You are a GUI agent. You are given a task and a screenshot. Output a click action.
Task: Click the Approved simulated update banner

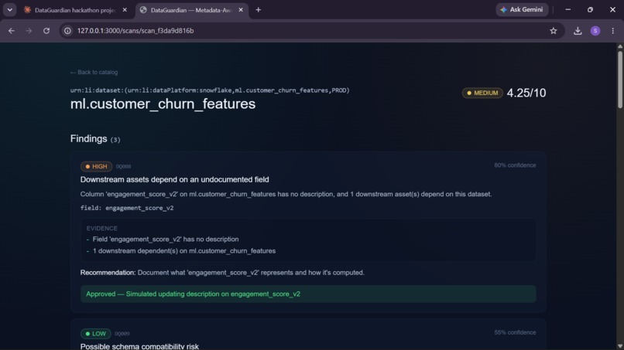[x=308, y=294]
